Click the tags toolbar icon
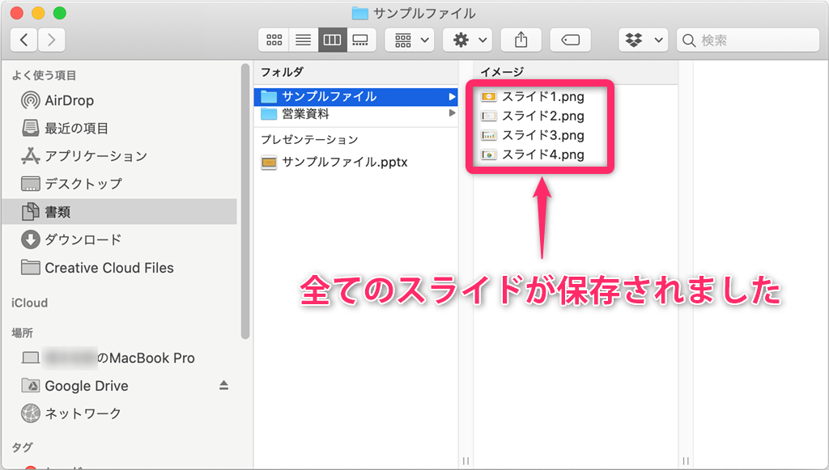Image resolution: width=829 pixels, height=470 pixels. pos(570,40)
